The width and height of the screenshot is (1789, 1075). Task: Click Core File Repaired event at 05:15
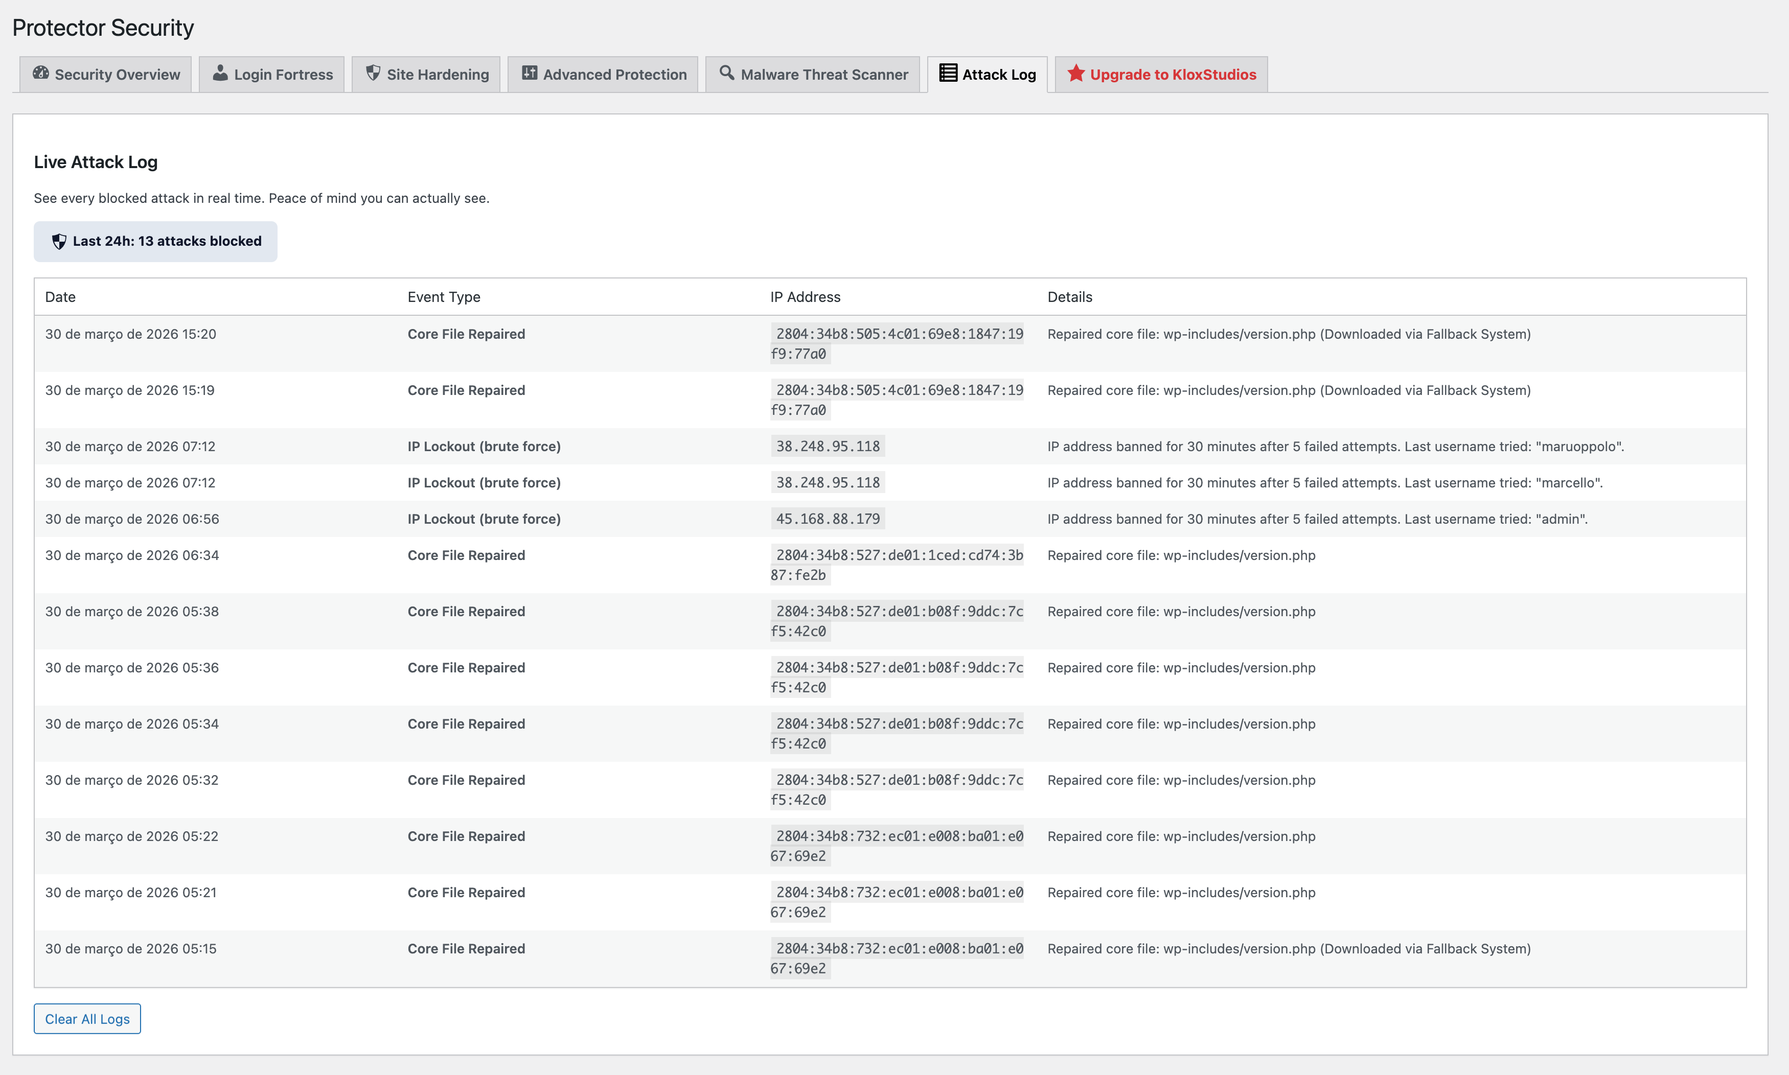tap(466, 949)
